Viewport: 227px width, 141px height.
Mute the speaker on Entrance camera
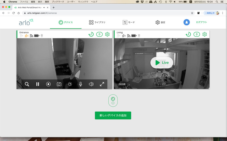91,84
